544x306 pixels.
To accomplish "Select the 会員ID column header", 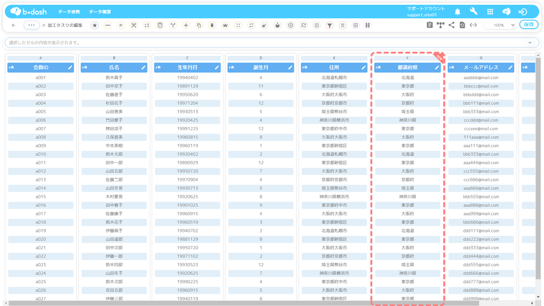I will 40,67.
